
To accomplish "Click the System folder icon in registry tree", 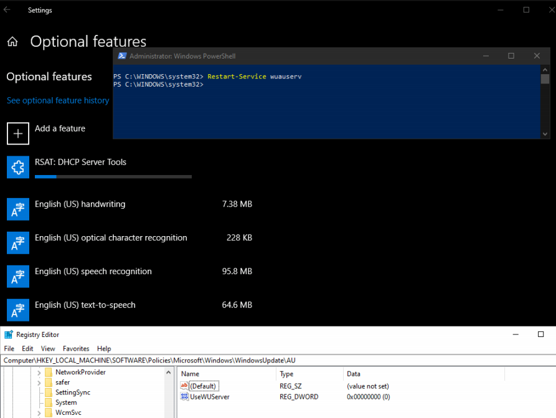I will 49,402.
